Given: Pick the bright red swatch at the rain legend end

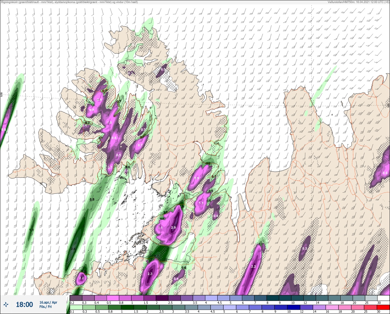Looking at the screenshot, I should click(384, 307).
